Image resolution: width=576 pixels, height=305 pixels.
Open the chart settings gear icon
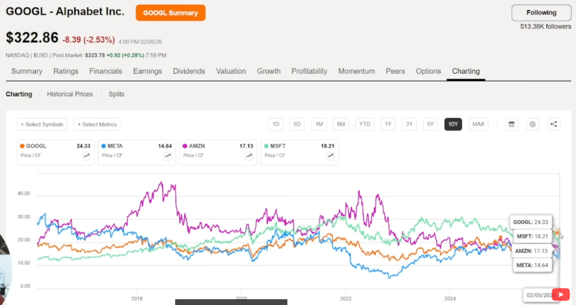[x=532, y=124]
